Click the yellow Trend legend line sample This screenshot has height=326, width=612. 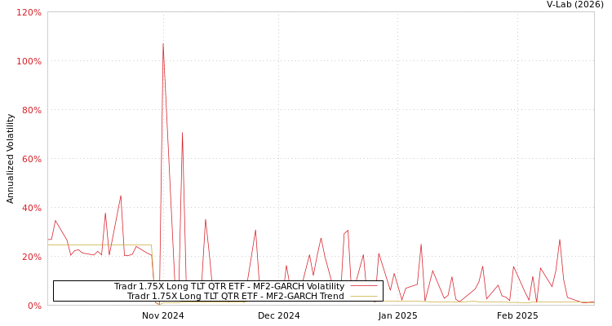click(x=364, y=296)
